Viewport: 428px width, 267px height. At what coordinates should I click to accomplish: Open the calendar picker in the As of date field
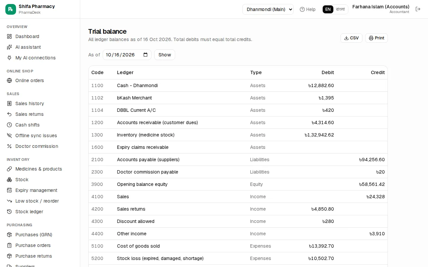pyautogui.click(x=145, y=55)
